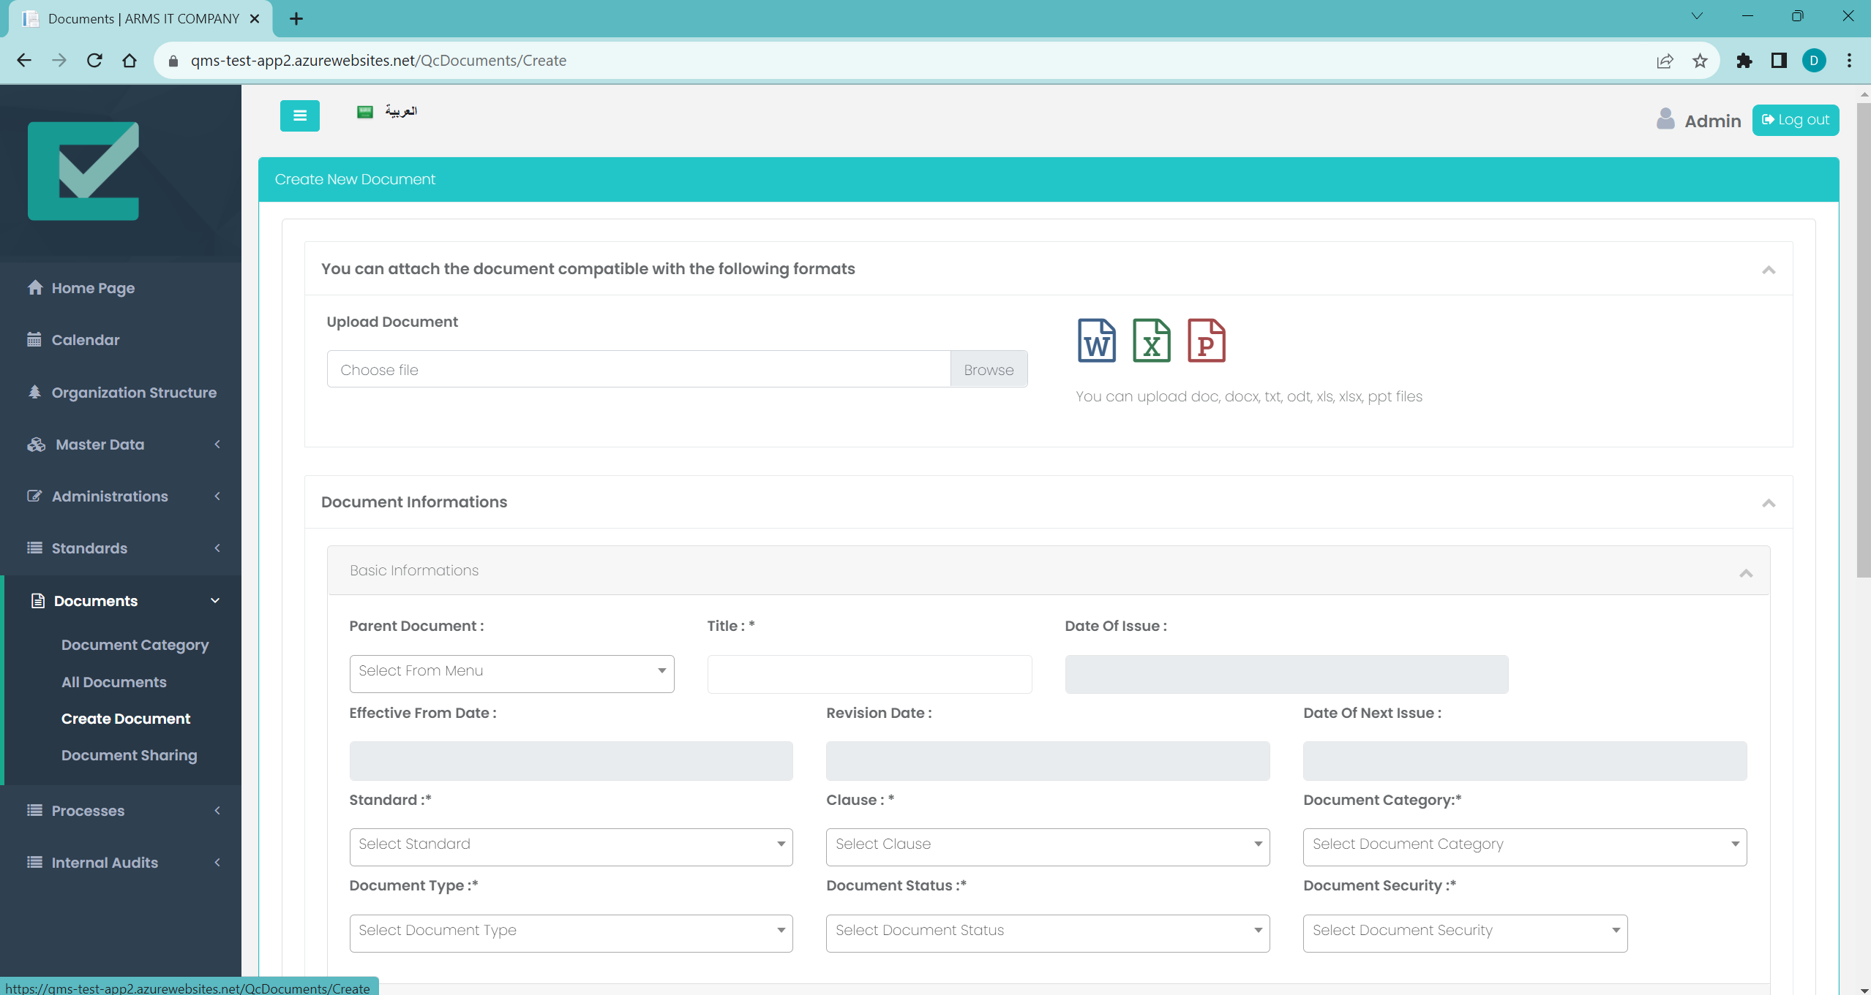Screen dimensions: 1871x995
Task: Collapse the Basic Informations section
Action: point(1746,572)
